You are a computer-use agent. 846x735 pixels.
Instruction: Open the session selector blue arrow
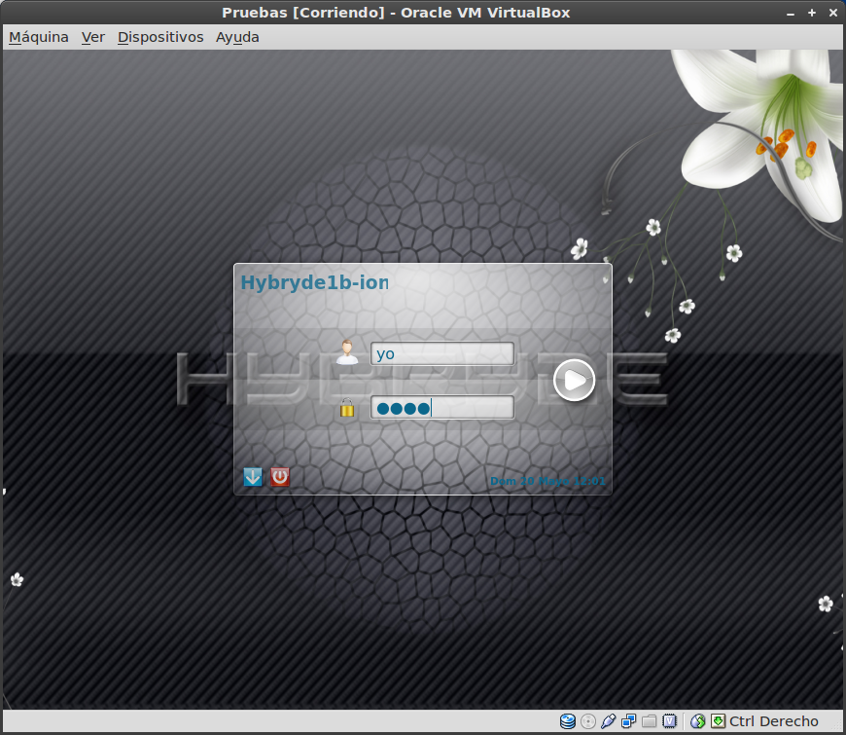click(x=252, y=477)
